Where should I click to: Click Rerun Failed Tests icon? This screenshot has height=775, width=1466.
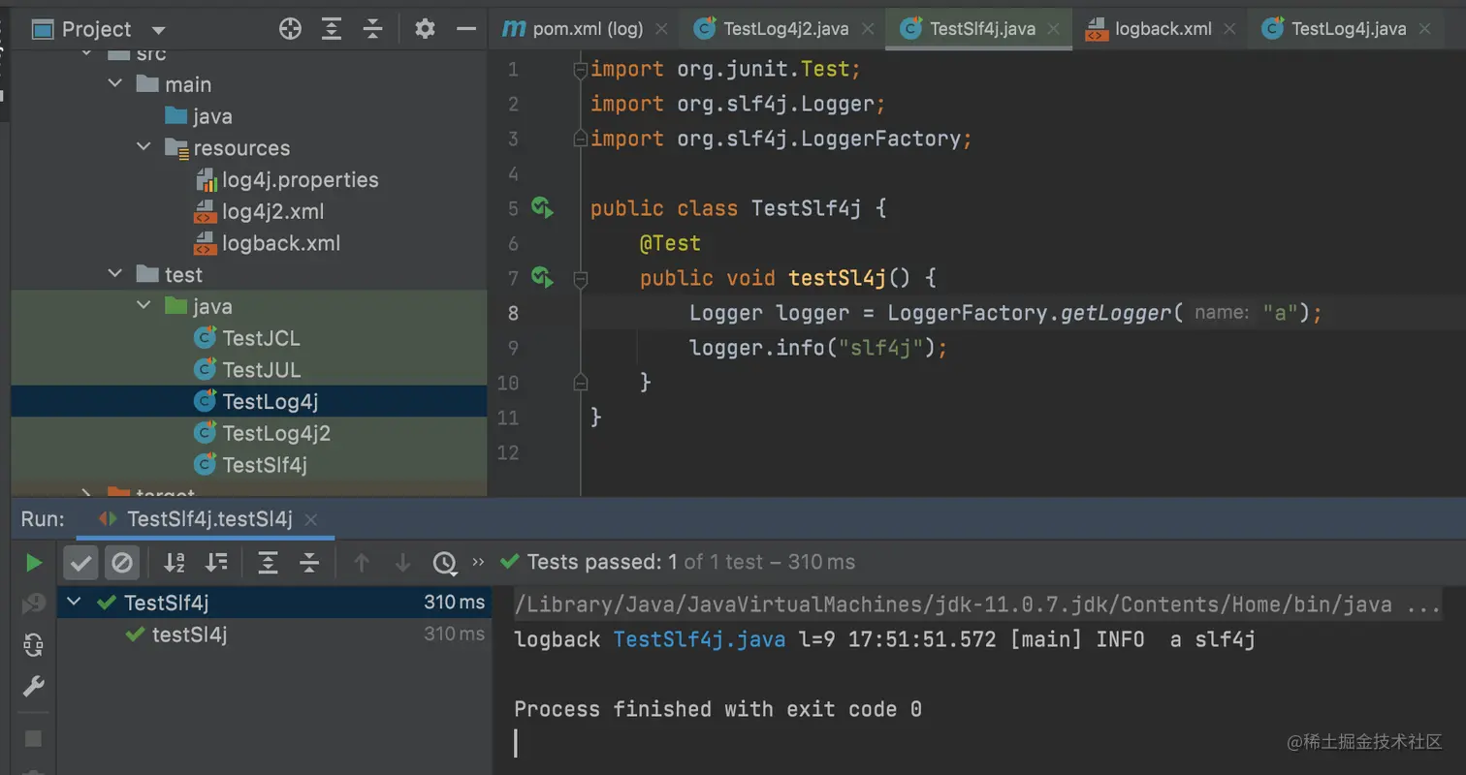[x=34, y=604]
